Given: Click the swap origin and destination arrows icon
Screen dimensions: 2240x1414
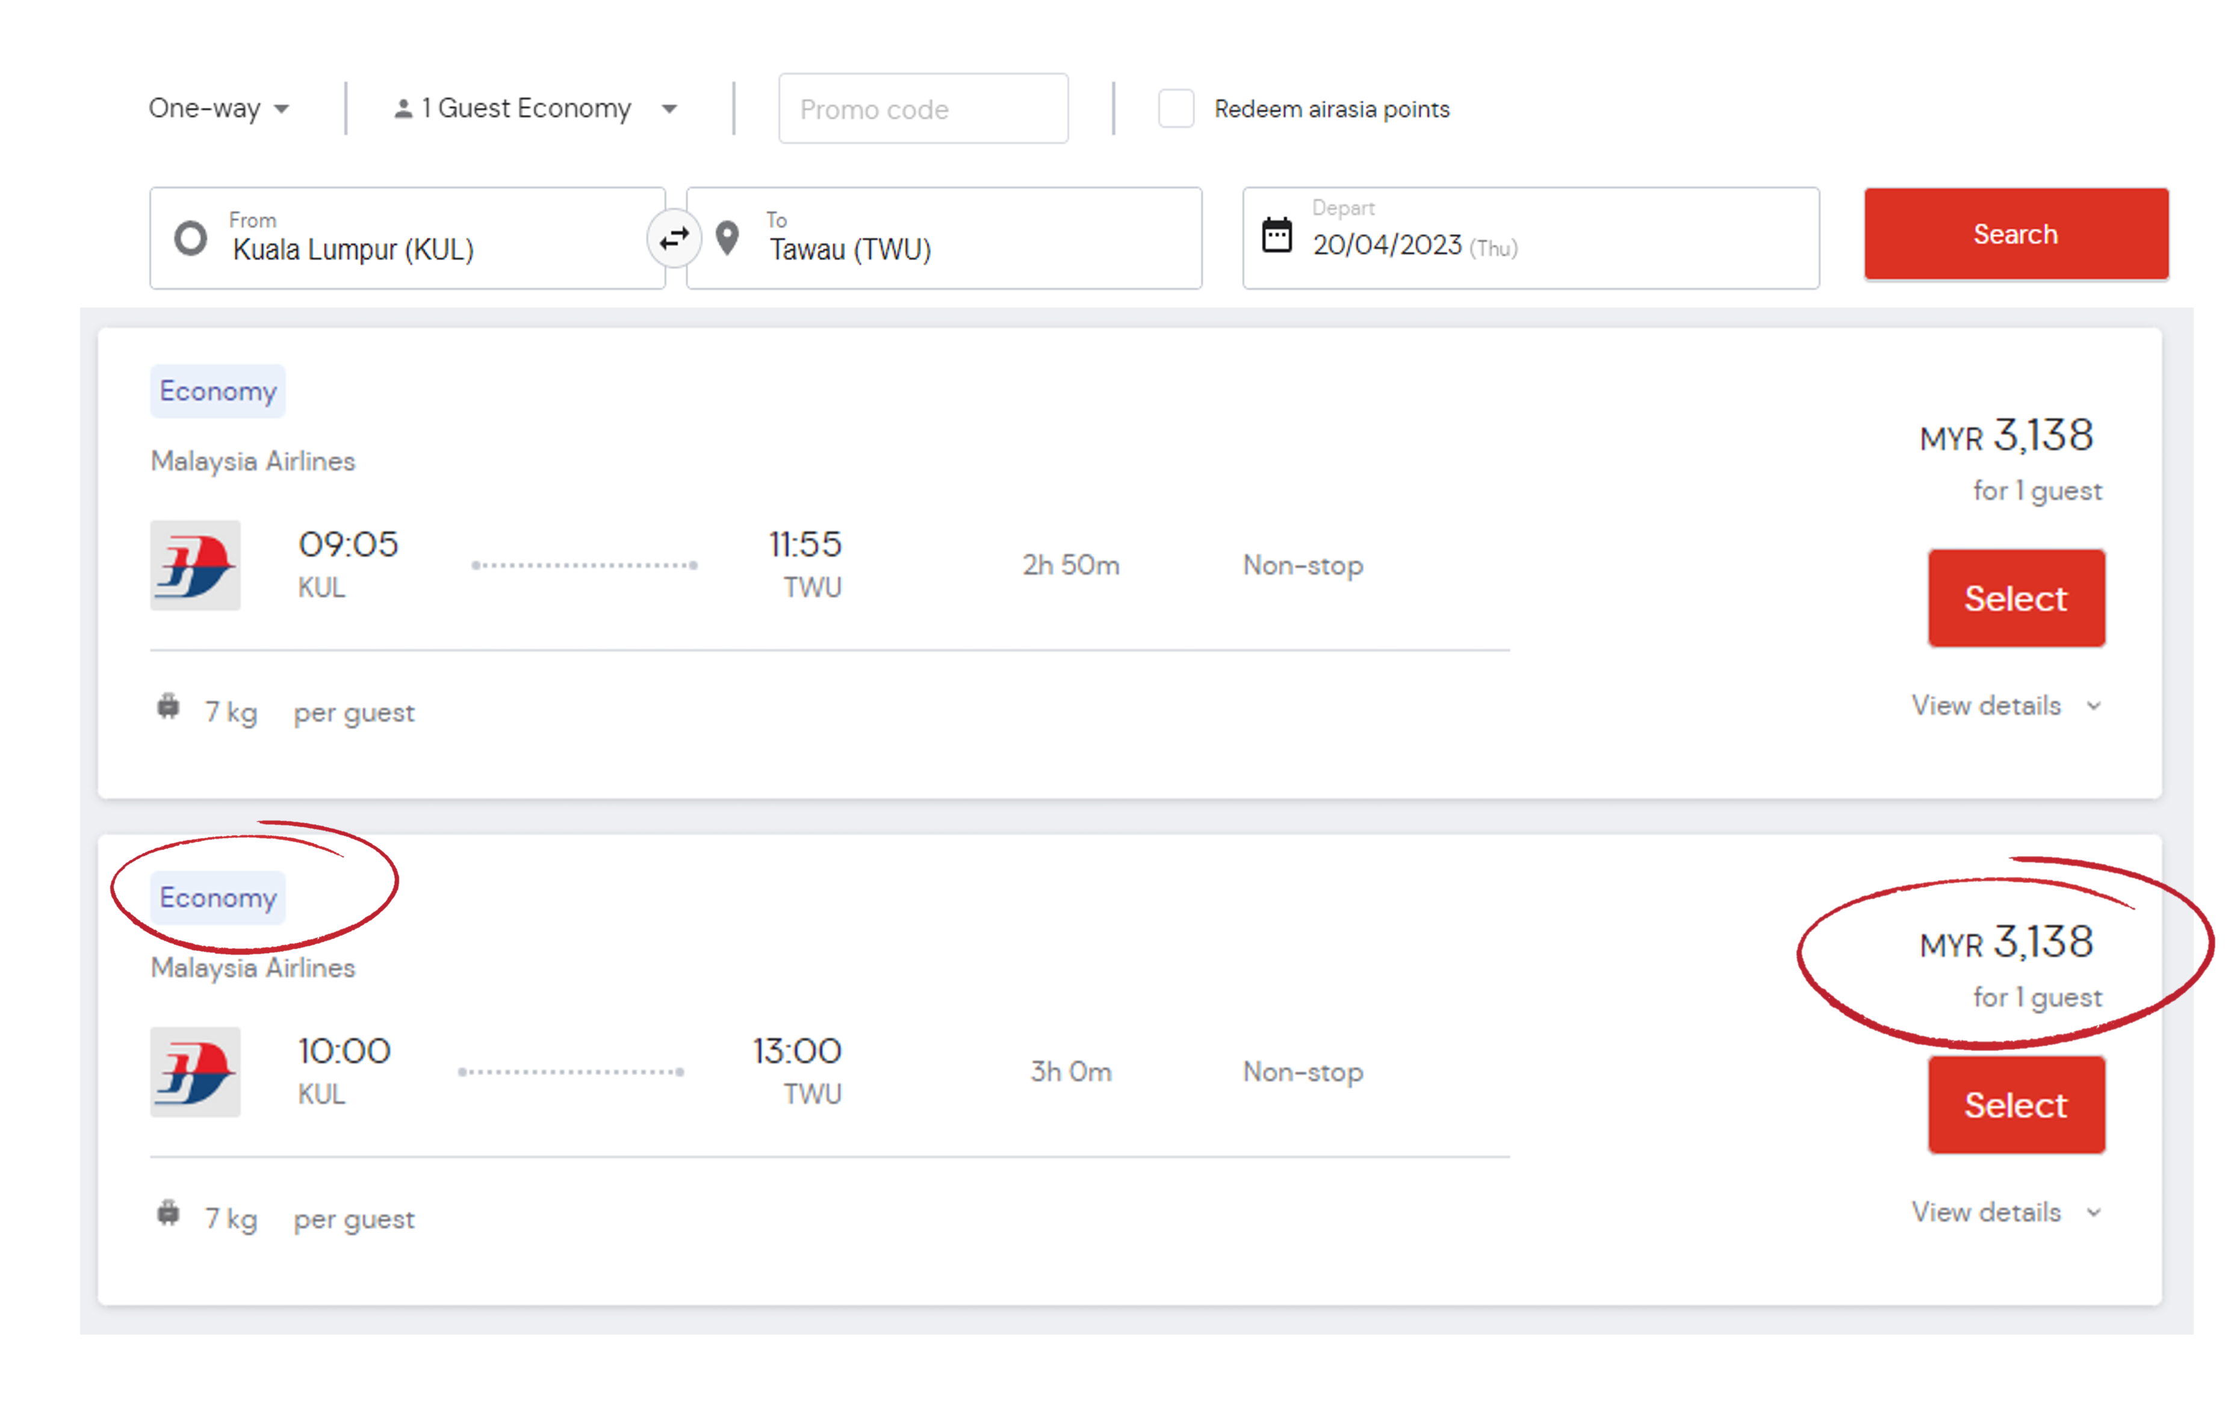Looking at the screenshot, I should 674,239.
